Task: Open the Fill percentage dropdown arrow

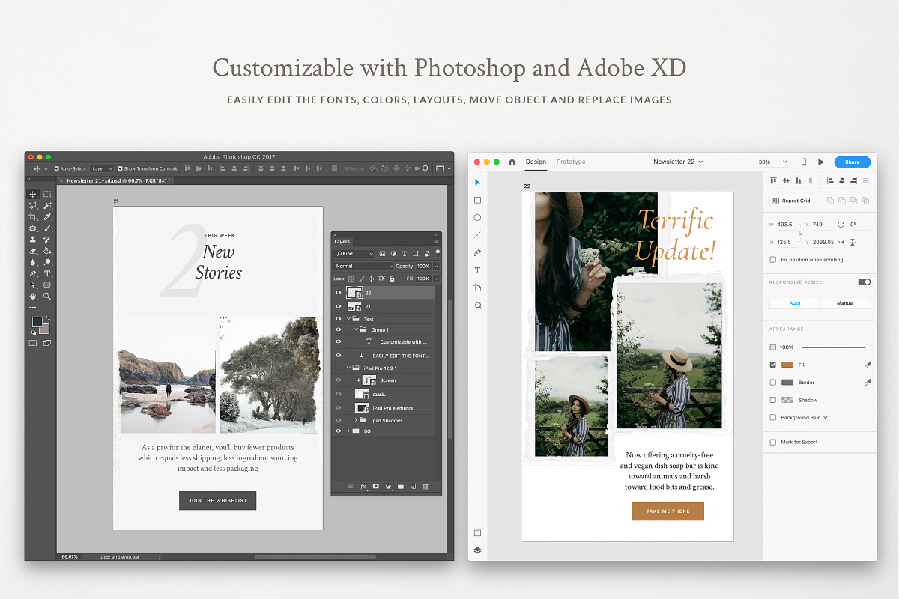Action: click(x=436, y=279)
